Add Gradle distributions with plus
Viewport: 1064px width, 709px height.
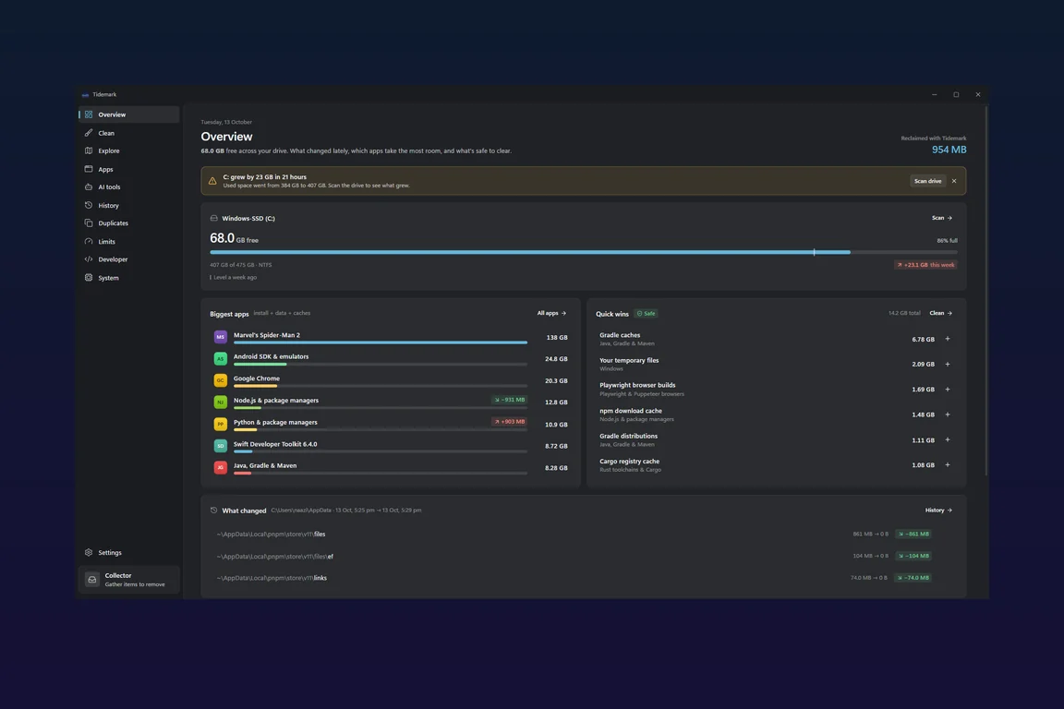pyautogui.click(x=948, y=439)
